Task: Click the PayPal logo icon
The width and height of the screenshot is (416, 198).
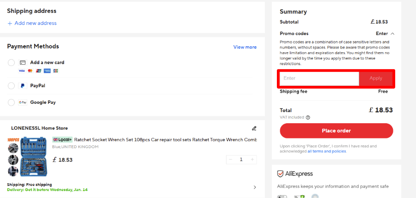Action: point(23,86)
